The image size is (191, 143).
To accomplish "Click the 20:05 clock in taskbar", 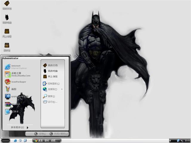I will coord(187,141).
